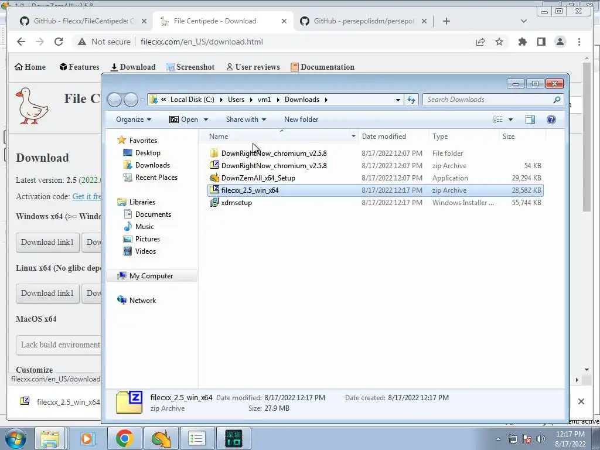This screenshot has height=450, width=600.
Task: Click the address bar URL filecxx.com
Action: pos(202,42)
